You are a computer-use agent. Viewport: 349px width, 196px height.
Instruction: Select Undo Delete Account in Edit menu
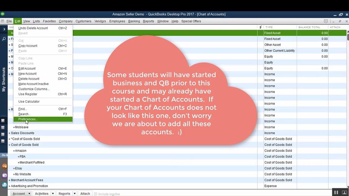[43, 28]
